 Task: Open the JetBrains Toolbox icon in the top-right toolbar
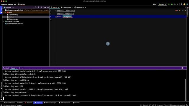187,4
